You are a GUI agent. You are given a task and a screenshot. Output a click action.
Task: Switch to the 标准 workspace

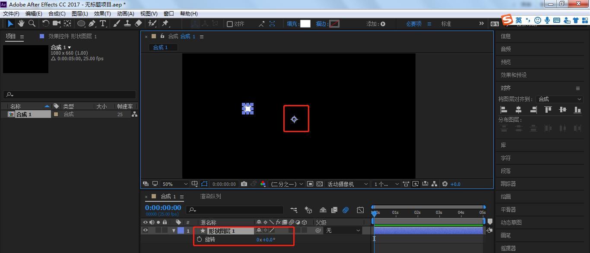[446, 24]
